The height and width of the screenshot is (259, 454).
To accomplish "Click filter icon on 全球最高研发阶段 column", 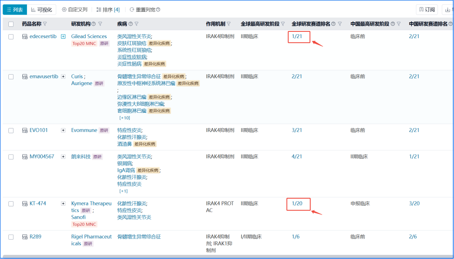I will coord(283,24).
